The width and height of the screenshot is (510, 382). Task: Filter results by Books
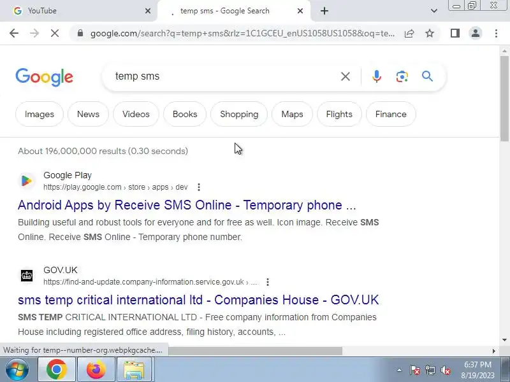tap(185, 114)
